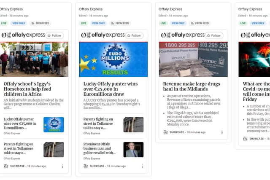Select LIVE chip on Revenue drugs panel

pyautogui.click(x=163, y=23)
